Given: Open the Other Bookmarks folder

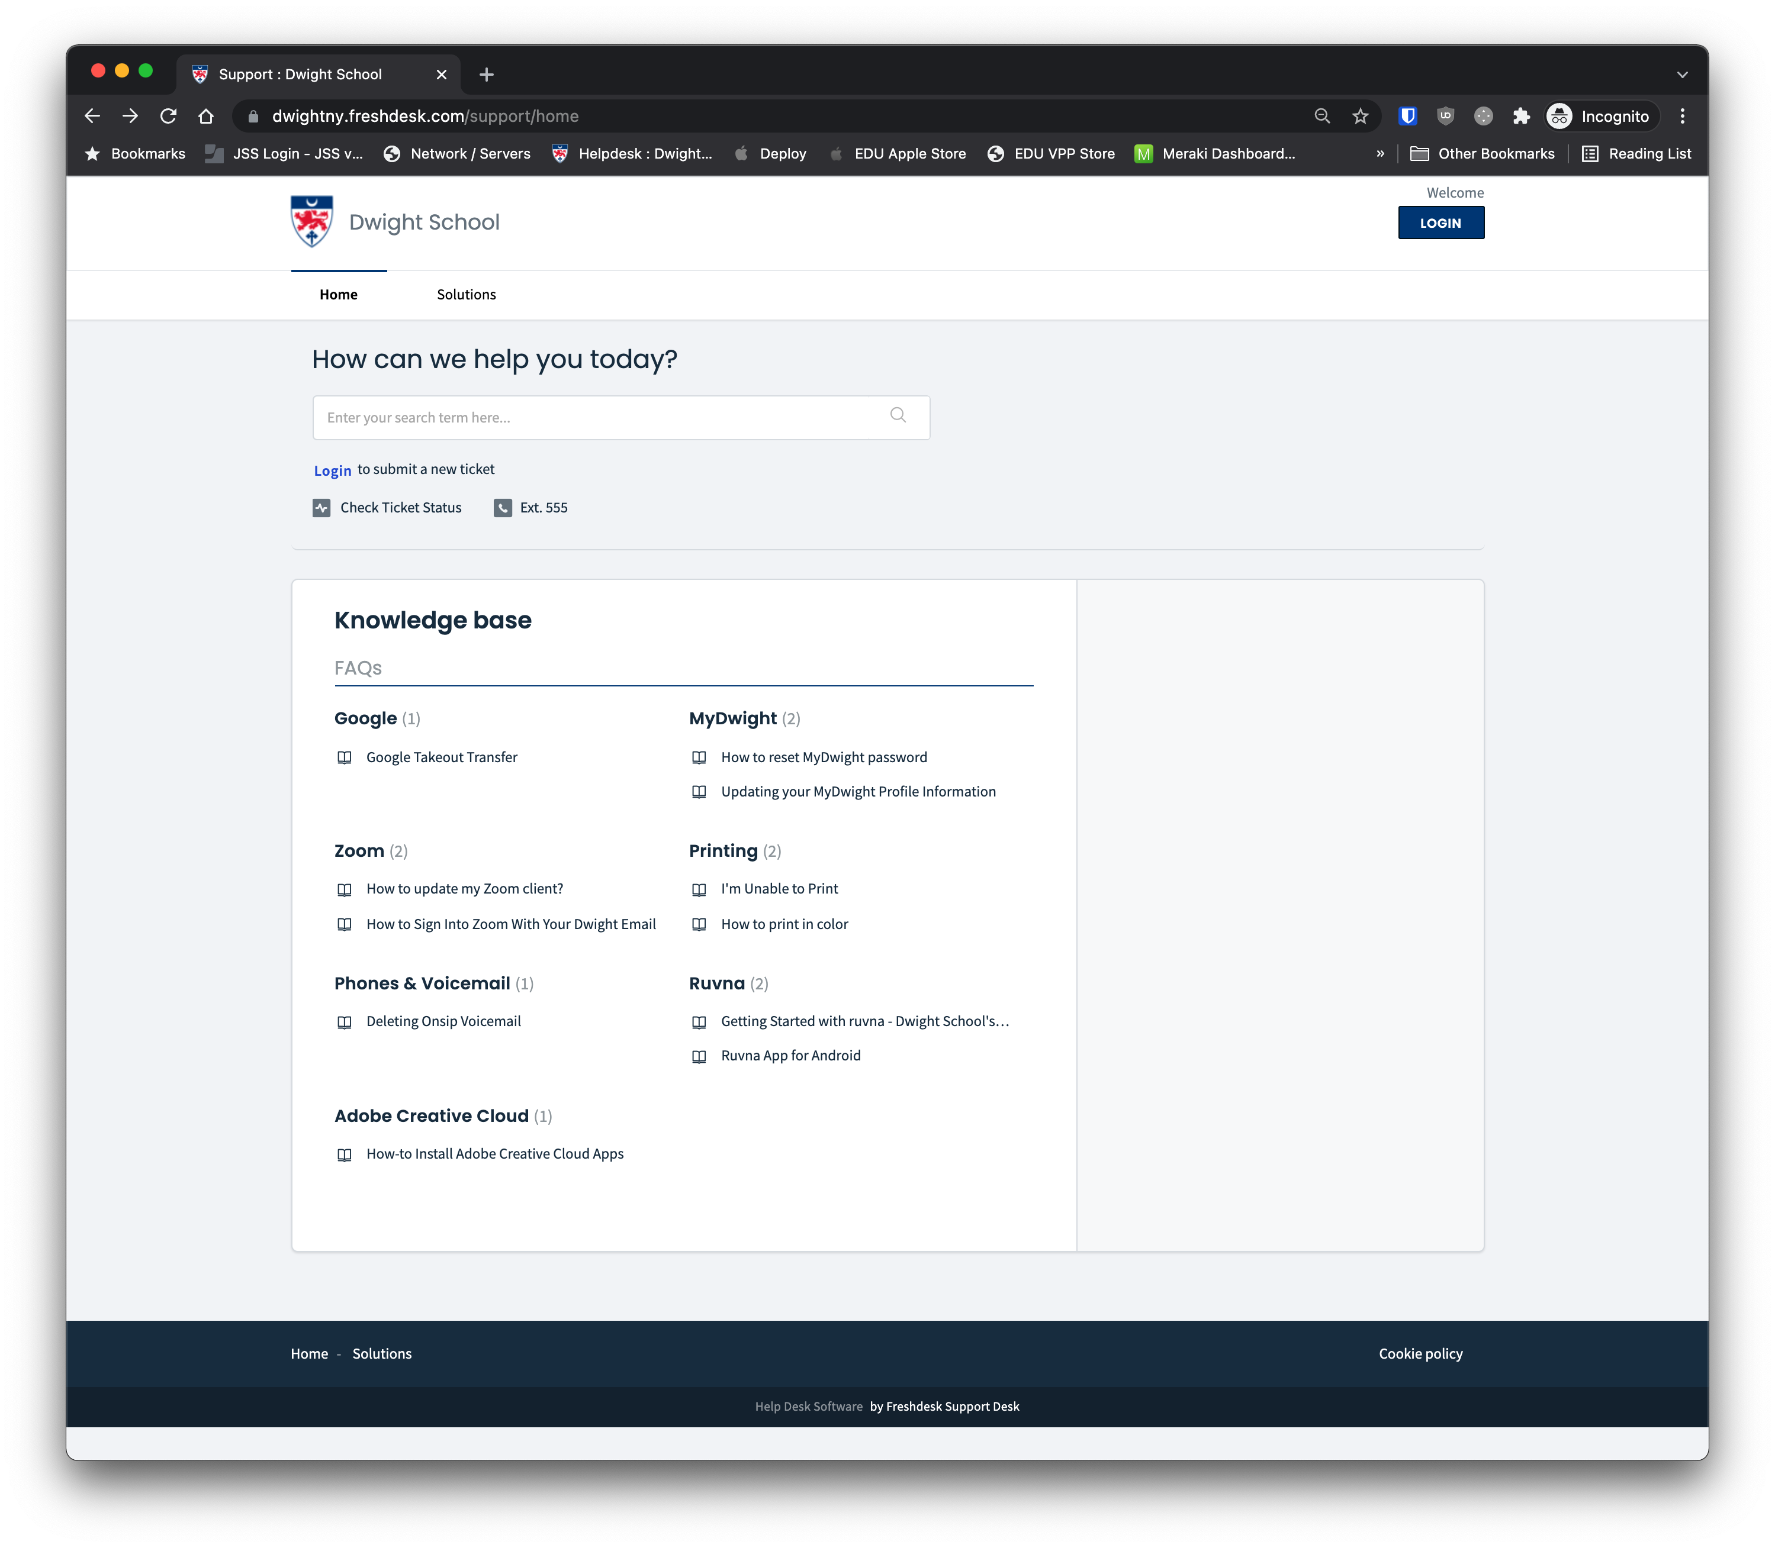Looking at the screenshot, I should pyautogui.click(x=1482, y=154).
